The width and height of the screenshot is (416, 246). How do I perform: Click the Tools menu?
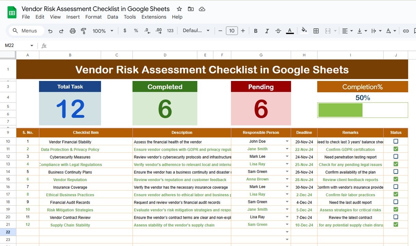tap(130, 17)
